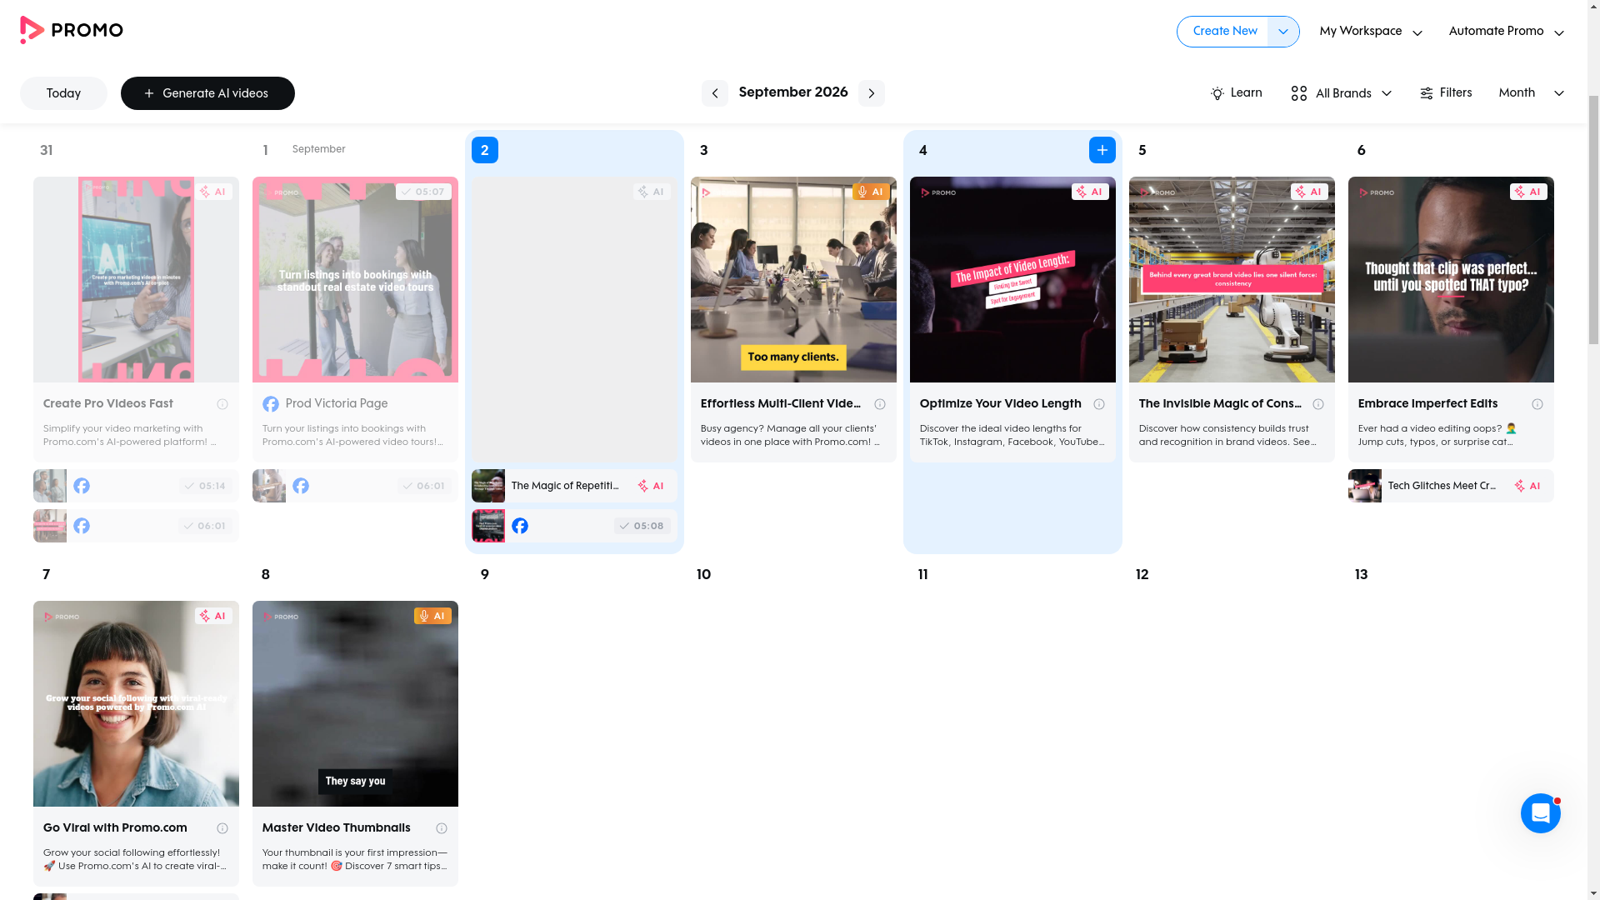Click the Promo logo in the header
Screen dimensions: 1600x900
point(71,30)
